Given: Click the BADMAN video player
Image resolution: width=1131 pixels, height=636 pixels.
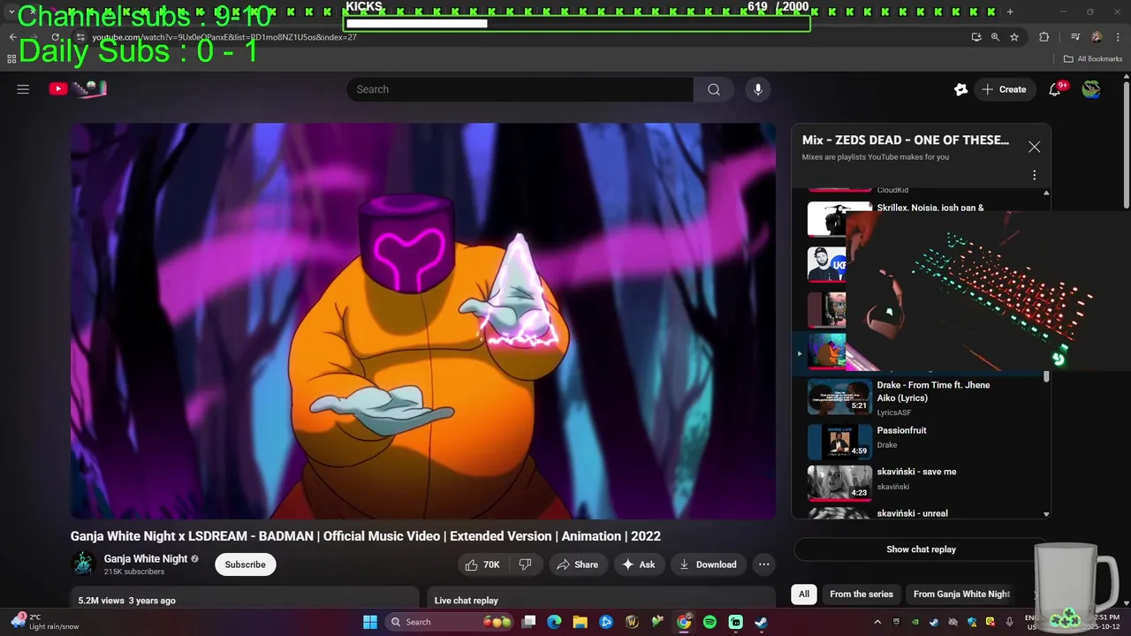Looking at the screenshot, I should point(423,321).
